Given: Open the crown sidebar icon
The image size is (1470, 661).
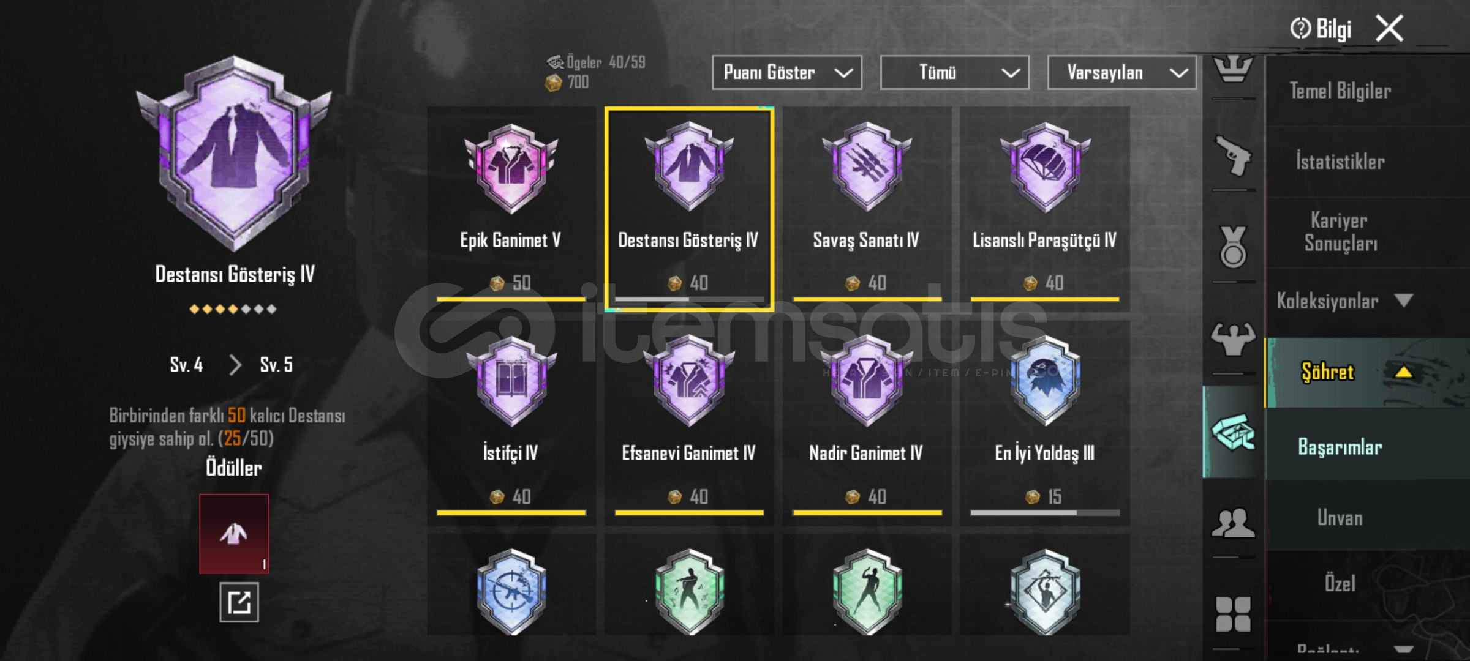Looking at the screenshot, I should click(x=1233, y=69).
